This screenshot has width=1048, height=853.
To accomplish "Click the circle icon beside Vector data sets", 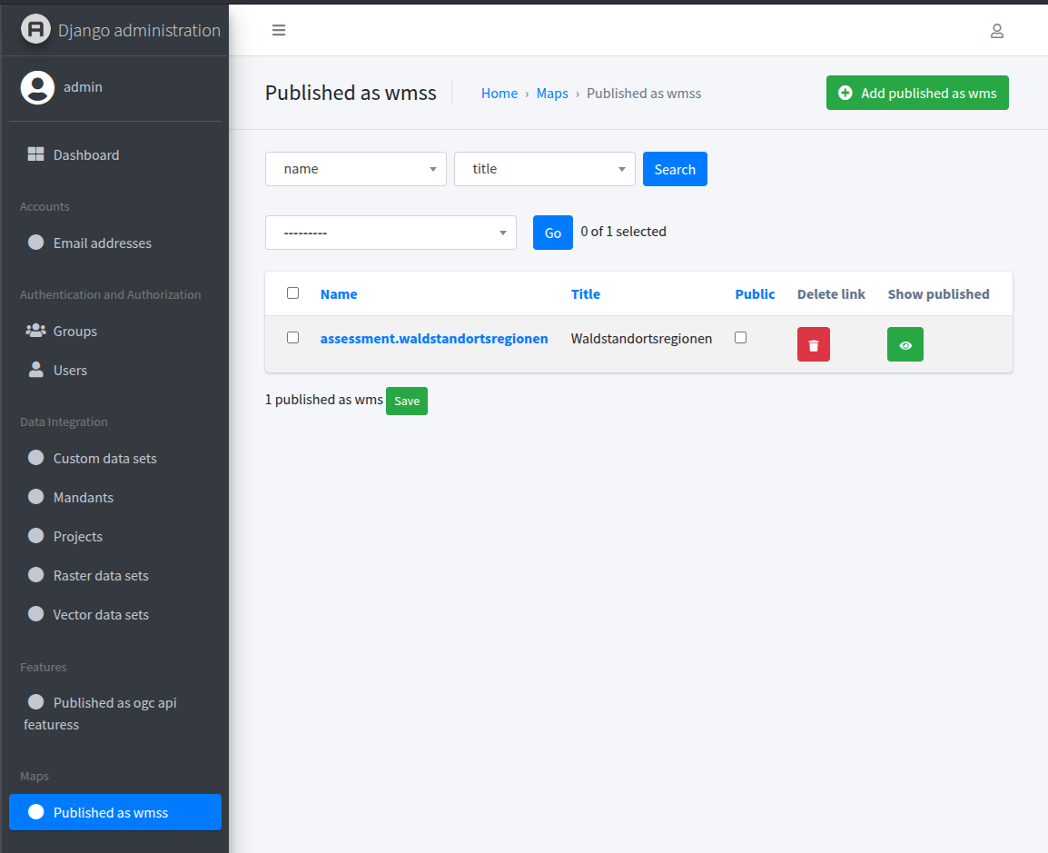I will point(36,614).
